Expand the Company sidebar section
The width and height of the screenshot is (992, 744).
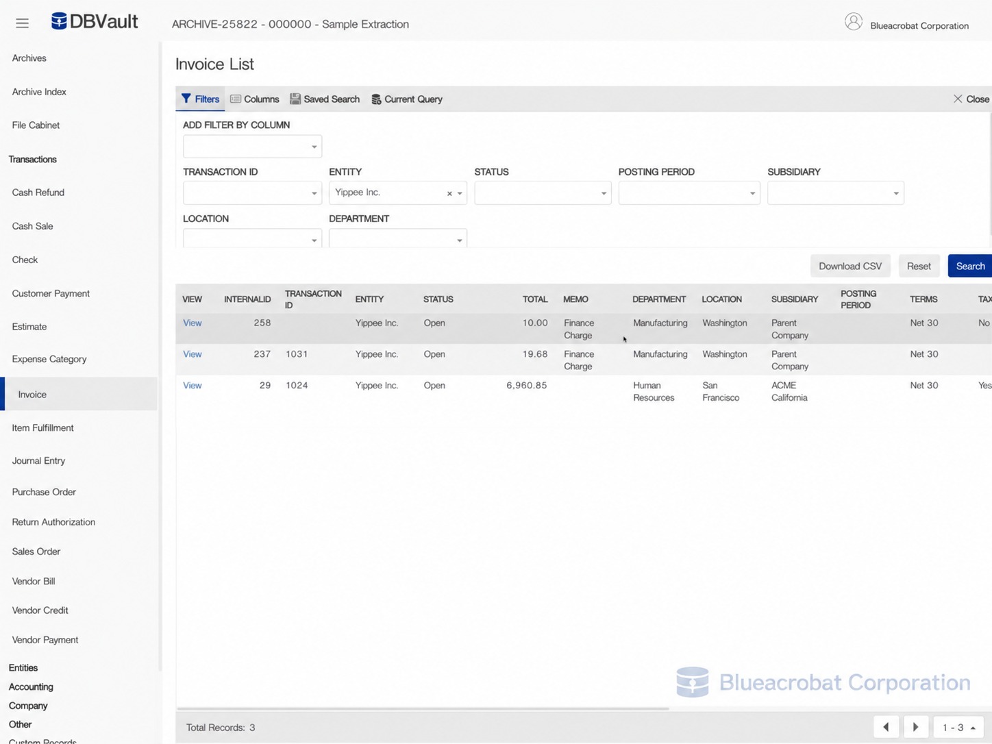tap(28, 706)
